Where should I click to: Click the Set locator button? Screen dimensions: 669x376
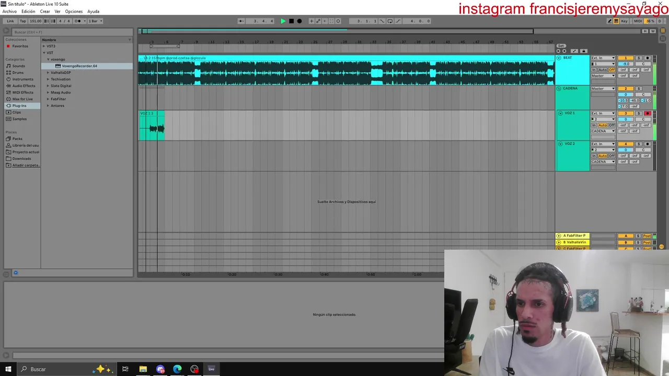pos(561,45)
